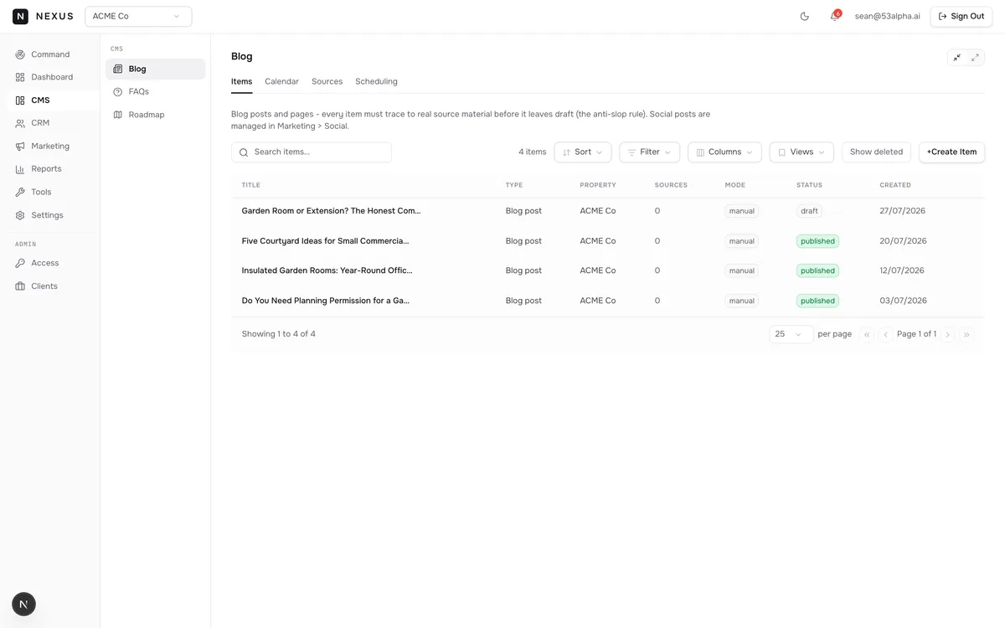Sort by the Created column header
Viewport: 1005px width, 628px height.
895,185
